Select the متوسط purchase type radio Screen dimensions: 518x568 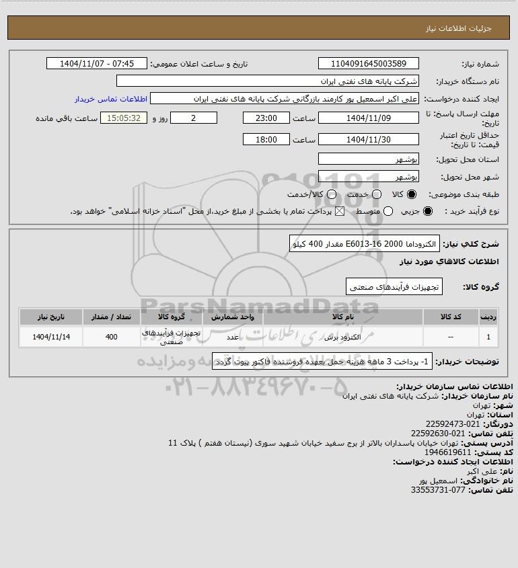[388, 211]
